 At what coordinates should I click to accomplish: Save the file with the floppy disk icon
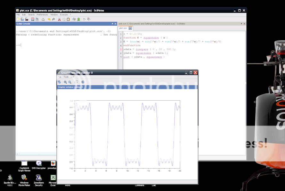(x=33, y=19)
